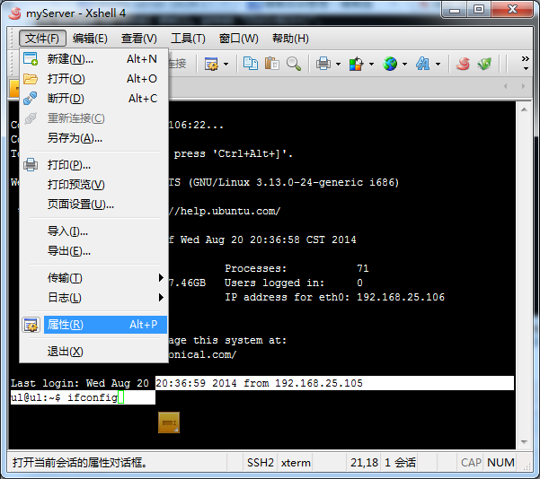Open the 窗口(W) menu
The height and width of the screenshot is (479, 540).
point(239,39)
